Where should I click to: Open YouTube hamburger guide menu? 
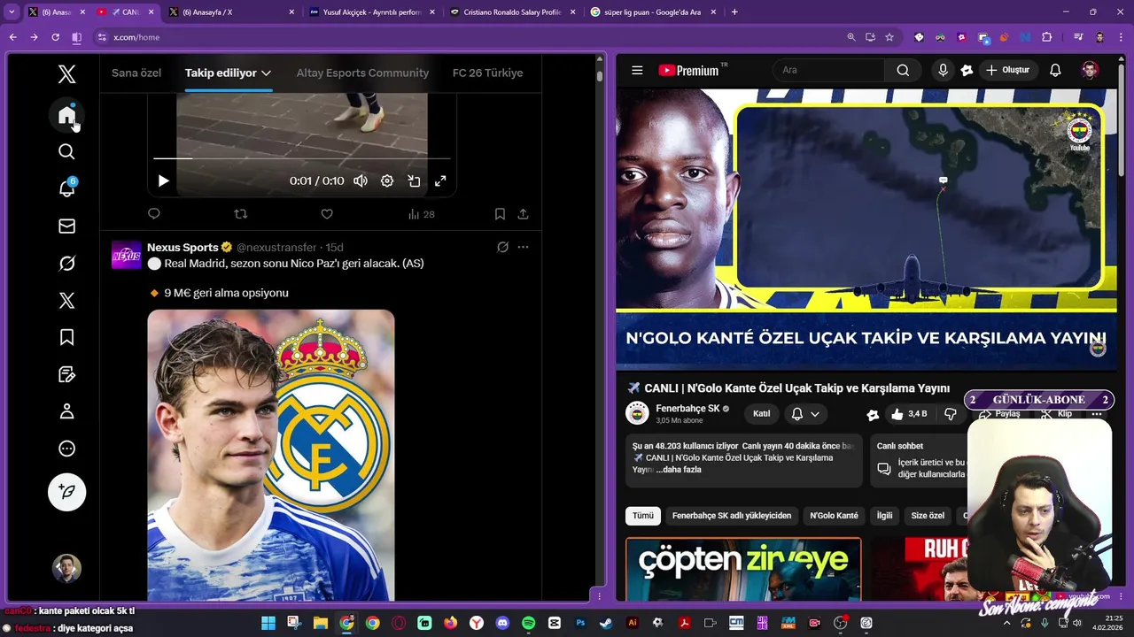[x=637, y=70]
